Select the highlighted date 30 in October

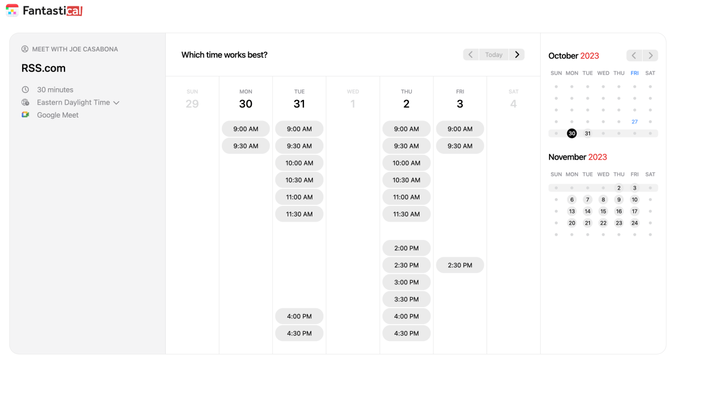point(572,133)
